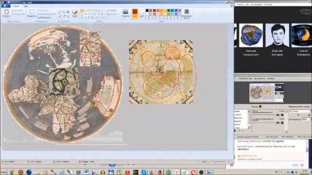This screenshot has width=312, height=175.
Task: Select the Text tool in Paint
Action: pyautogui.click(x=68, y=12)
